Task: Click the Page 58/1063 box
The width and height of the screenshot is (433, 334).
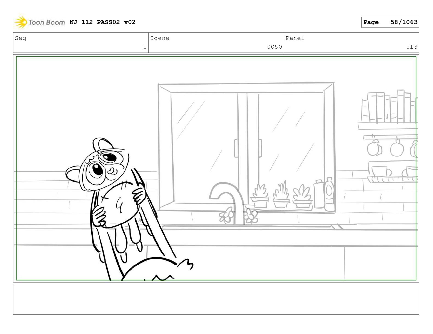Action: 390,22
